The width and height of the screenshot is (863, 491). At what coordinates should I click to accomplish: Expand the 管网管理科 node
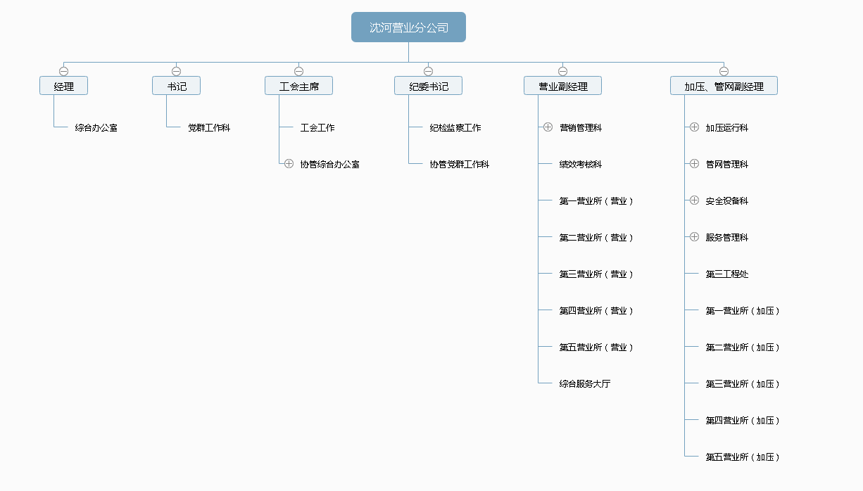pos(694,164)
